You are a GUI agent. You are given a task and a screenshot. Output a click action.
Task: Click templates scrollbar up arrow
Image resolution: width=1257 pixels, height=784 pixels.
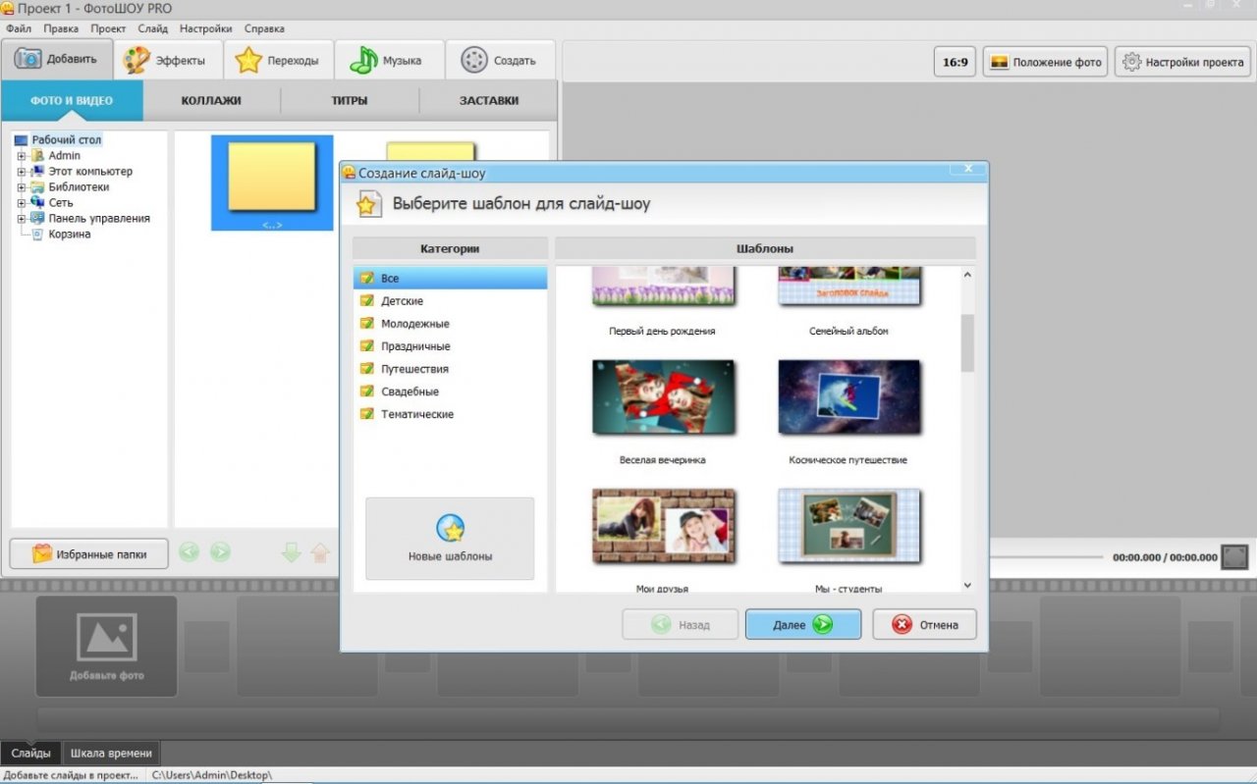tap(967, 276)
